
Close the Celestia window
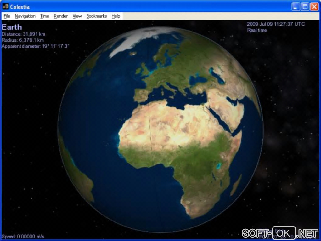coord(314,7)
